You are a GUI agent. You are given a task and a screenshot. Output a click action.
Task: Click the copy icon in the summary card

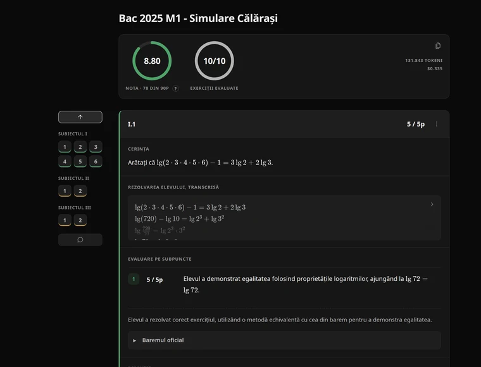(438, 46)
